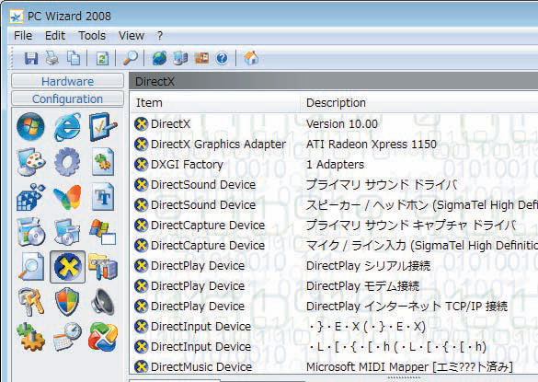Select the DirectMusic Device row
The width and height of the screenshot is (538, 382).
point(334,366)
